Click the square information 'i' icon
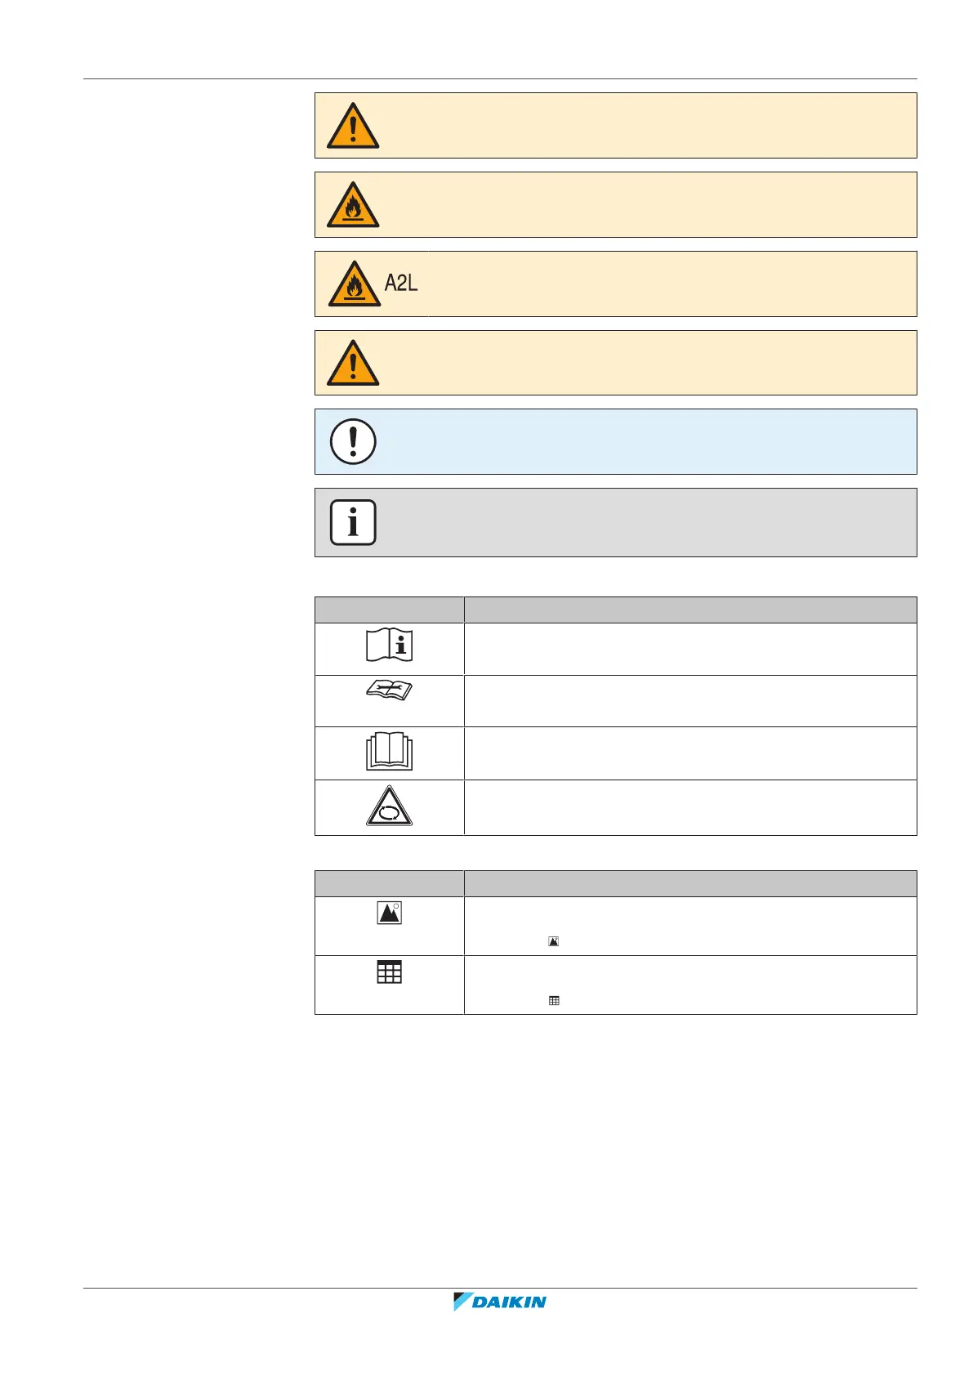The image size is (973, 1376). (x=353, y=522)
